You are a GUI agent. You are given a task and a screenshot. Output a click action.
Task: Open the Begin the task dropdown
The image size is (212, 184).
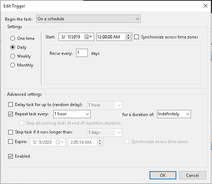(x=88, y=19)
